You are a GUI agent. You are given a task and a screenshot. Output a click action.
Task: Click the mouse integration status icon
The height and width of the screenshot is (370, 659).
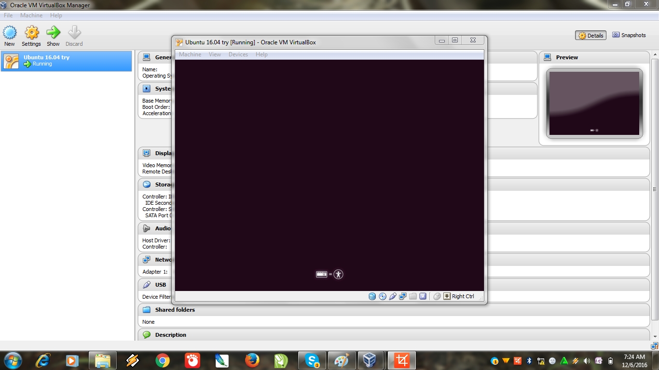(437, 296)
